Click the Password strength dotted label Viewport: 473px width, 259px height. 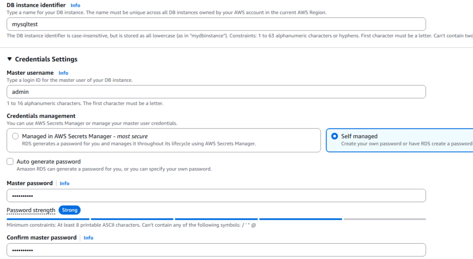point(31,210)
